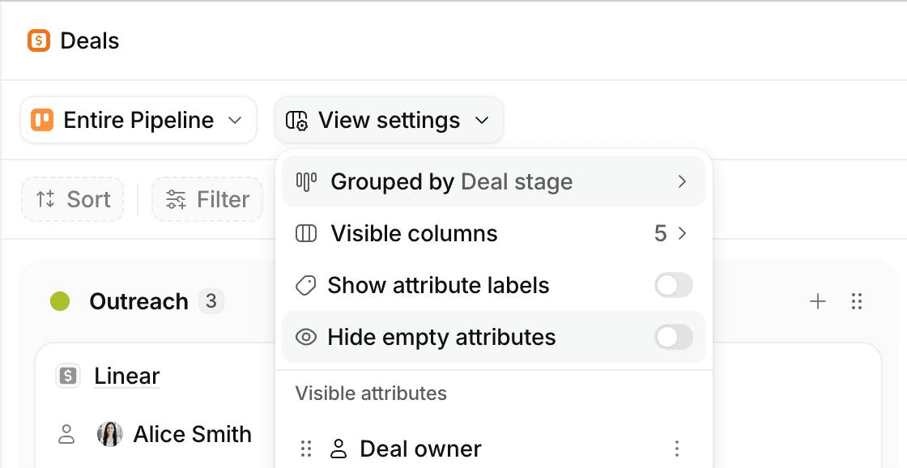Click the Alice Smith owner name
Screen dimensions: 907x468
click(x=193, y=434)
